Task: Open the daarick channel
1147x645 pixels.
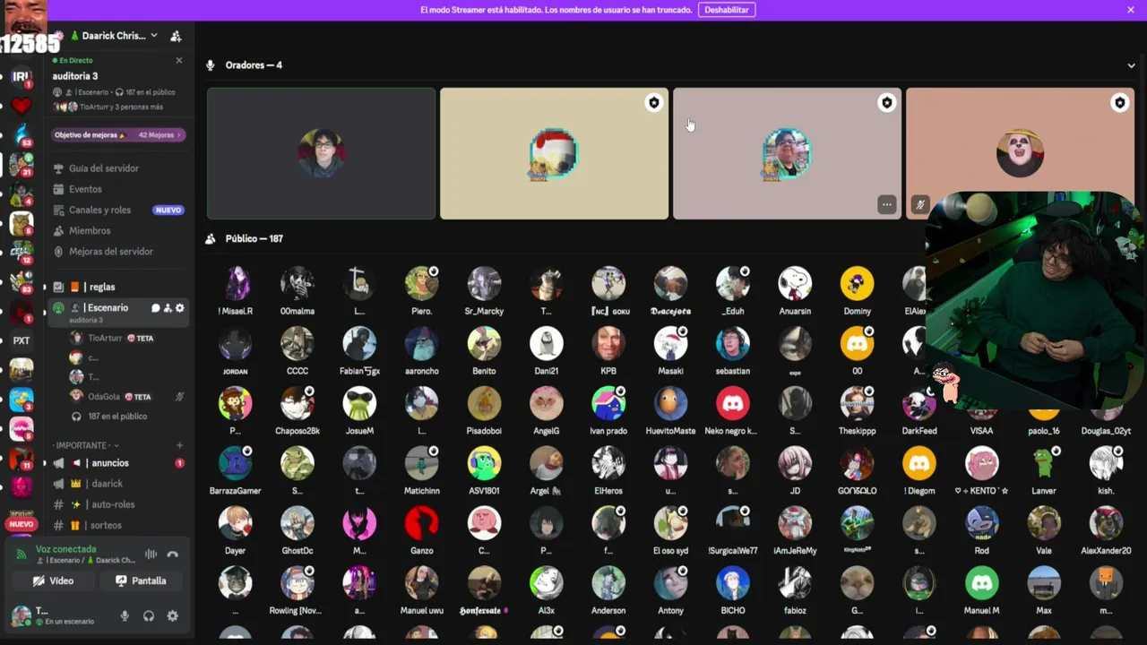Action: click(117, 484)
